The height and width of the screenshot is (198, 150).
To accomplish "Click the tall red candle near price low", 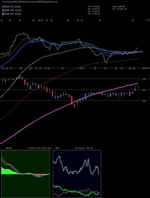I will (x=72, y=100).
